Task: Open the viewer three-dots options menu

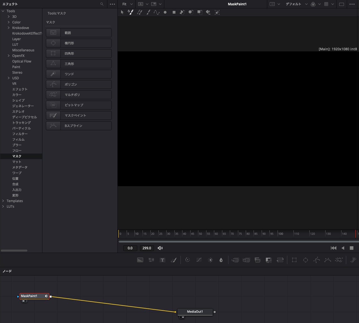Action: tap(352, 4)
